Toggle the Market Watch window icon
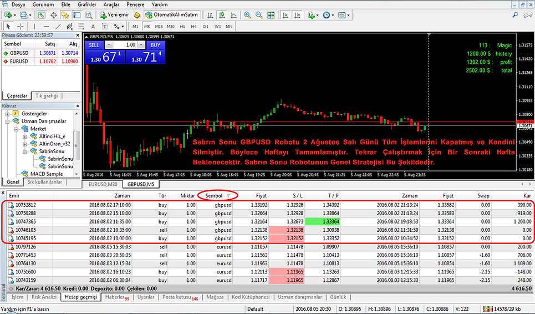Viewport: 535px width, 314px height. [42, 15]
